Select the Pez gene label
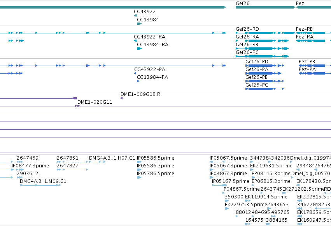The height and width of the screenshot is (226, 331). point(300,3)
